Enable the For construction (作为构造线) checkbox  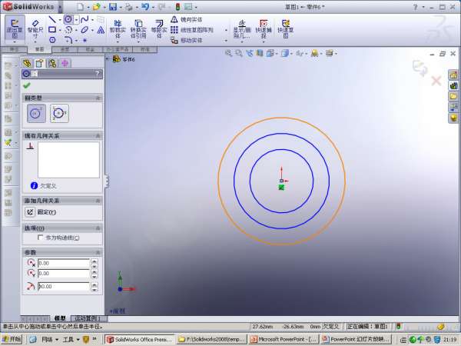(x=40, y=237)
